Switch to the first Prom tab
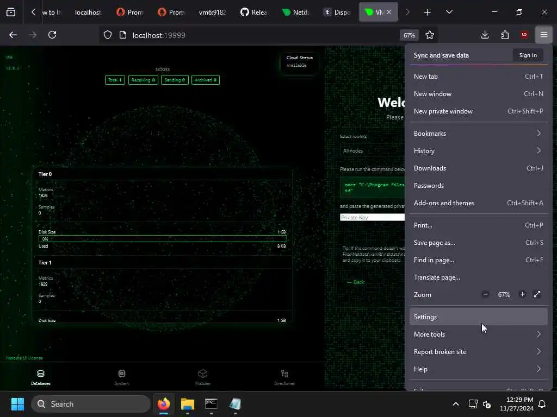The height and width of the screenshot is (417, 557). [131, 12]
